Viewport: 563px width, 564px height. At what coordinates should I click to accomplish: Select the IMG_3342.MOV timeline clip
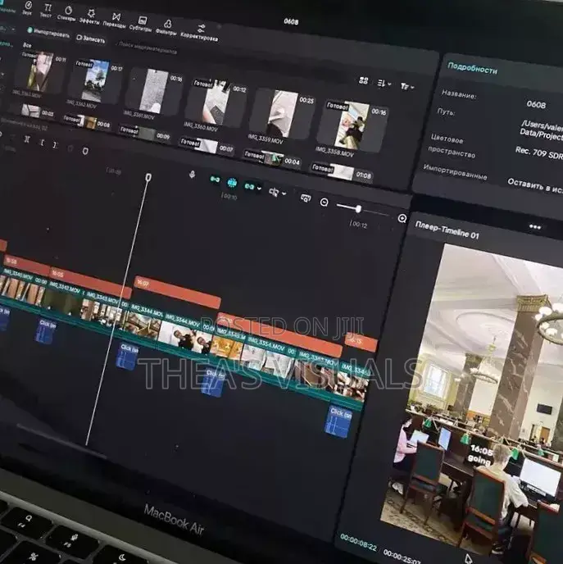click(66, 300)
